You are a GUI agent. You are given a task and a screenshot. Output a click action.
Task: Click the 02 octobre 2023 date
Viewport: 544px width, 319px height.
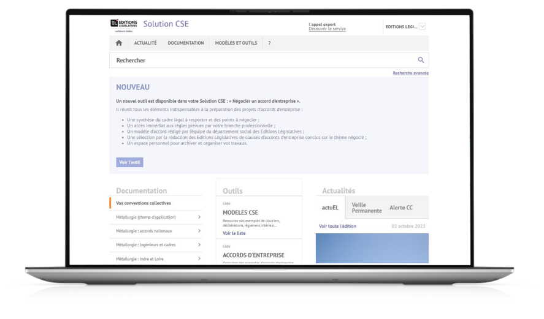[408, 226]
